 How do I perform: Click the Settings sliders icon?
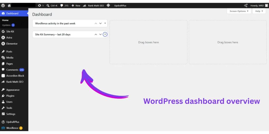3,114
